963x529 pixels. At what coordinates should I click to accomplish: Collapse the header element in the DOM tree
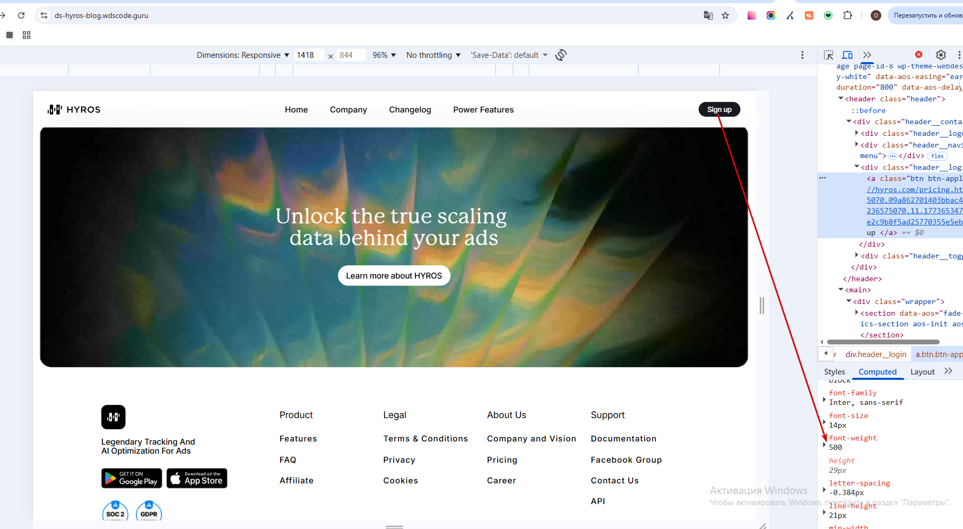click(x=840, y=99)
